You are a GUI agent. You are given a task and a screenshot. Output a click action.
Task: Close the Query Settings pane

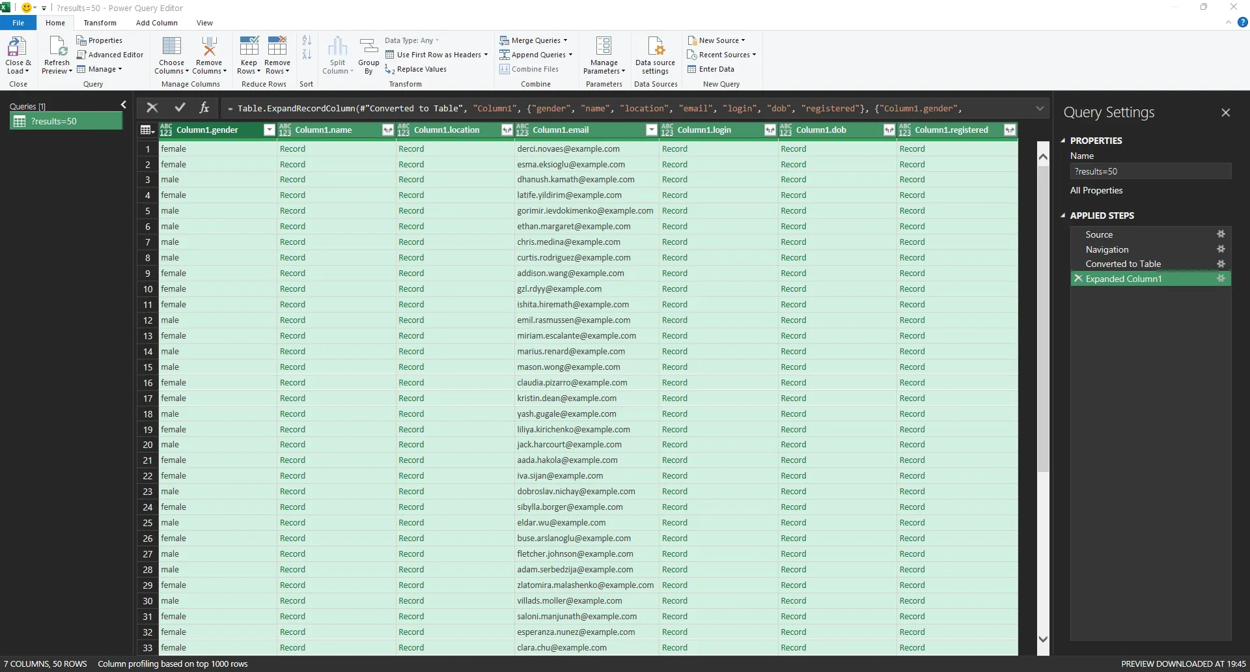pyautogui.click(x=1226, y=113)
